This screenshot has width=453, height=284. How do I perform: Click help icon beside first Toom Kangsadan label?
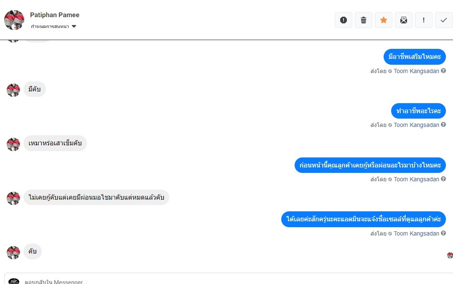point(443,71)
